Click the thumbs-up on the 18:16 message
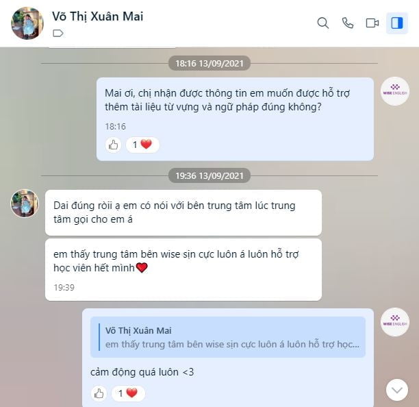Image resolution: width=419 pixels, height=407 pixels. tap(113, 145)
